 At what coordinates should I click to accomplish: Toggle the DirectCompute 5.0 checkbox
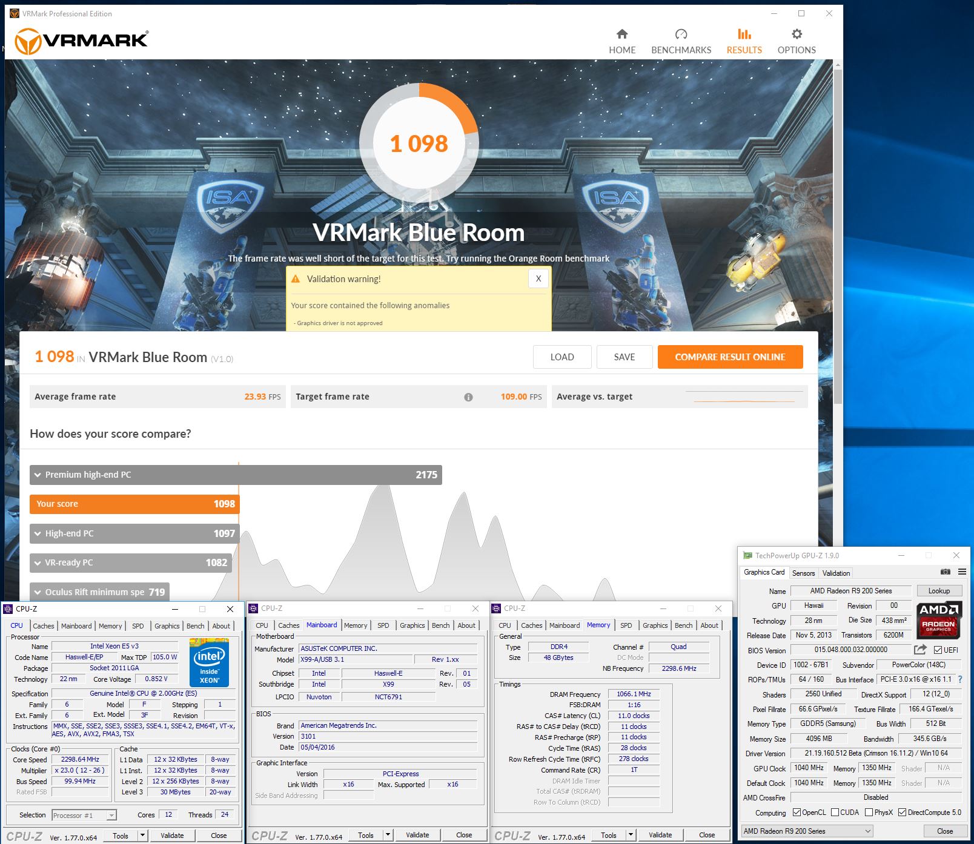pyautogui.click(x=902, y=813)
